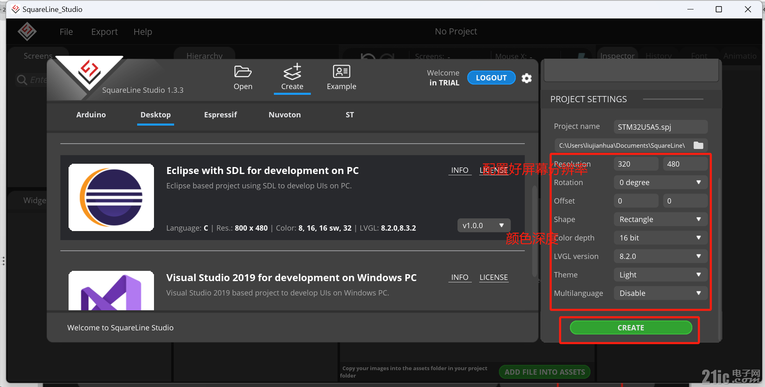
Task: Maximize the SquareLine_Studio window
Action: click(719, 9)
